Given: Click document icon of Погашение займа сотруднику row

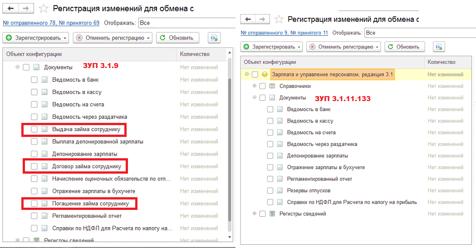Looking at the screenshot, I should point(44,204).
